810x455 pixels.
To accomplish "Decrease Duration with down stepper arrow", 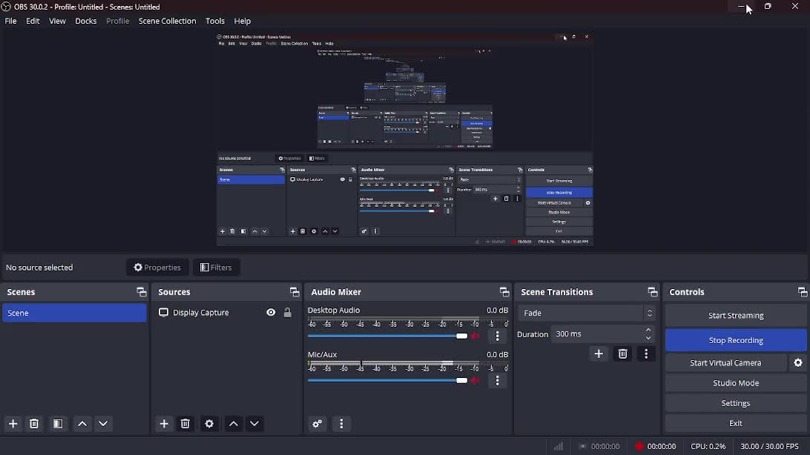I will (x=648, y=339).
